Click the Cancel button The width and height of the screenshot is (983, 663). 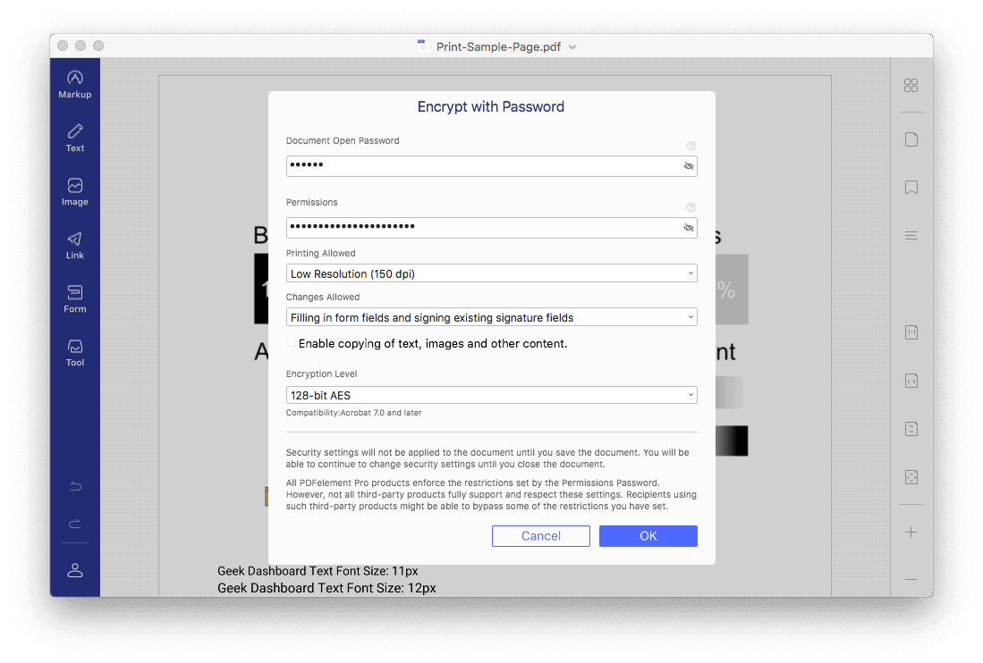pyautogui.click(x=540, y=536)
